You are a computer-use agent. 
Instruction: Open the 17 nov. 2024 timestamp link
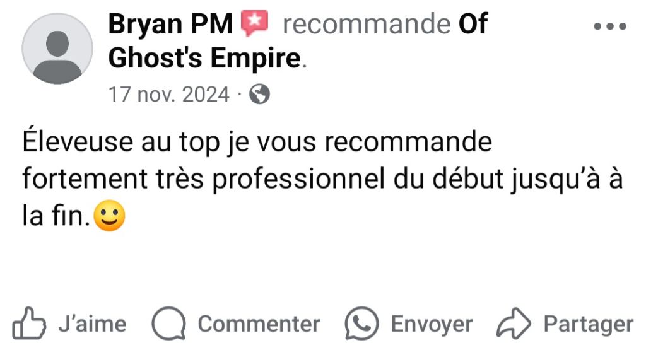tap(169, 95)
